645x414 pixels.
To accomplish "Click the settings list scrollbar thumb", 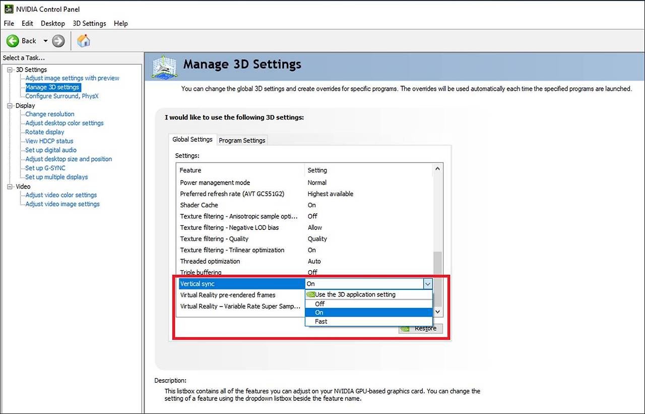I will (437, 279).
